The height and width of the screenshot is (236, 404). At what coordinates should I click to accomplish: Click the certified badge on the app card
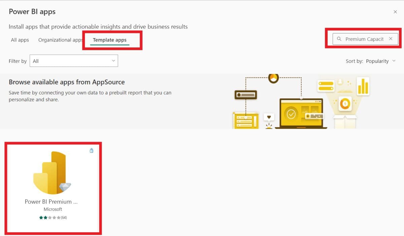coord(91,150)
